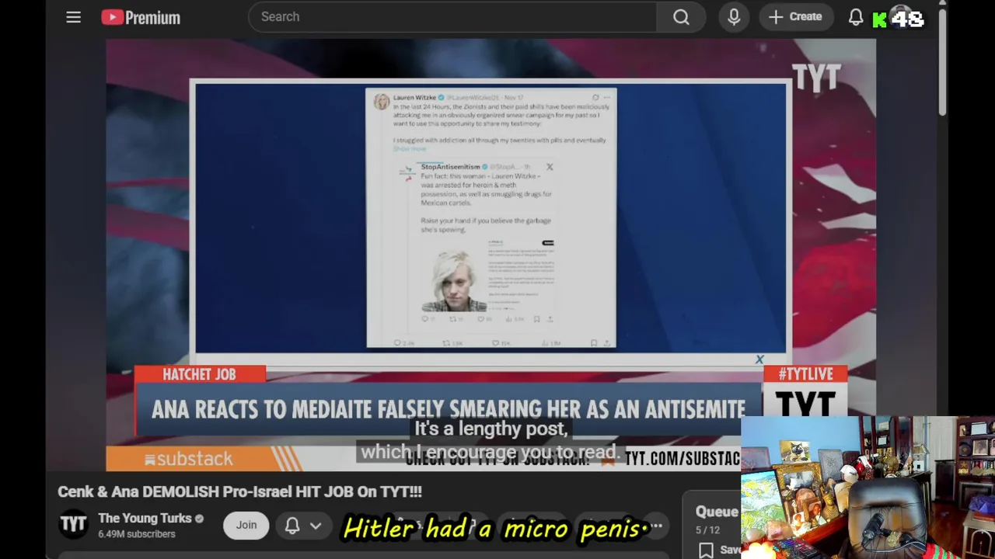This screenshot has height=559, width=995.
Task: Close the overlay with the X icon
Action: coord(759,359)
